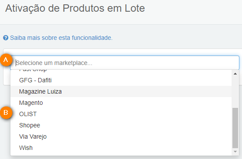The image size is (242, 159).
Task: Focus the 'Selecione um marketplace' search field
Action: [125, 63]
